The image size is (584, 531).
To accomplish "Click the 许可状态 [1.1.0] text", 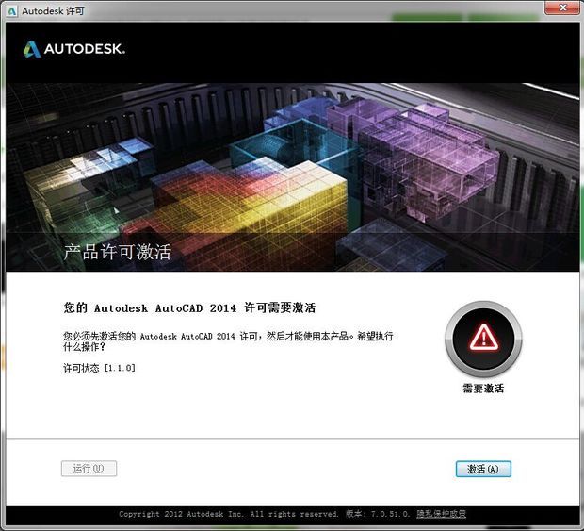I will coord(99,367).
